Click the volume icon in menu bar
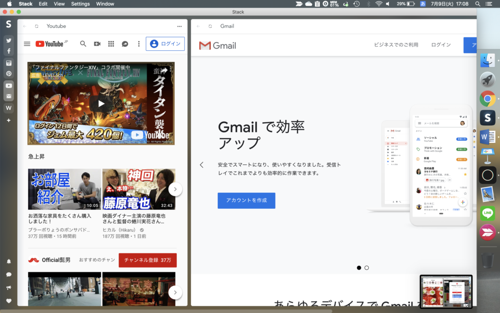The width and height of the screenshot is (500, 313). coord(388,4)
